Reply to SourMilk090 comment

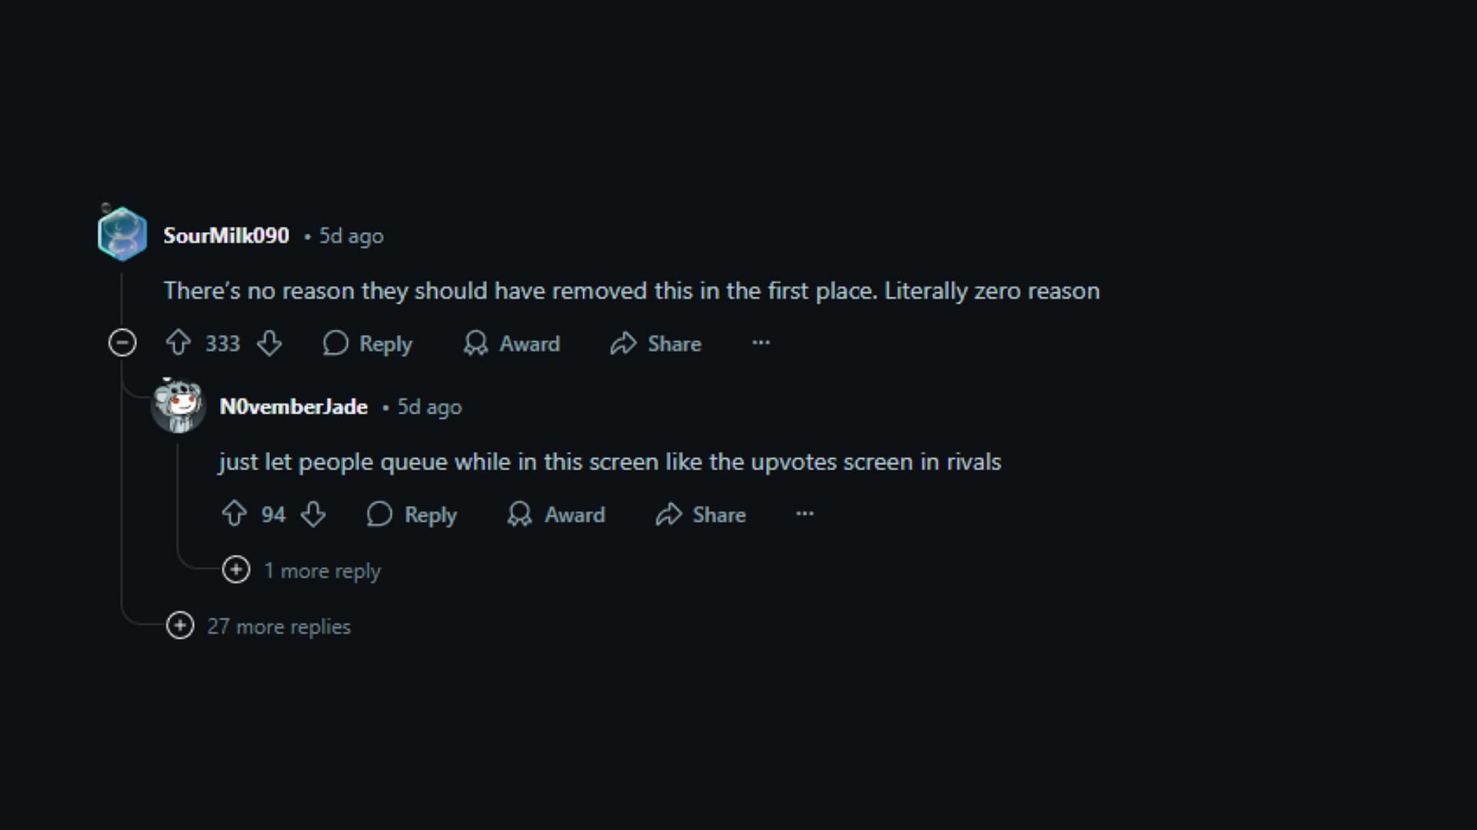tap(368, 344)
